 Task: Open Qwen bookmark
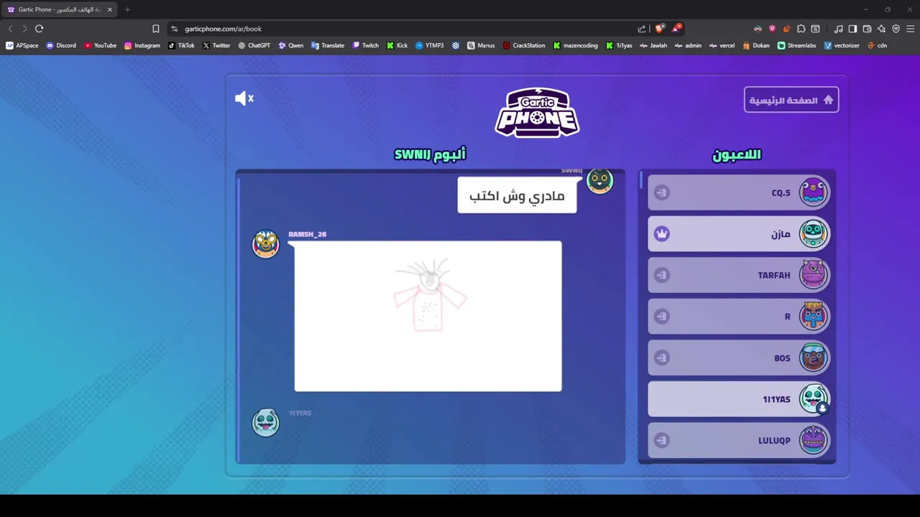tap(290, 45)
